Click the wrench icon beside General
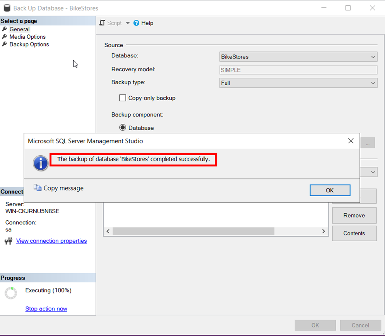The width and height of the screenshot is (385, 336). tap(4, 29)
